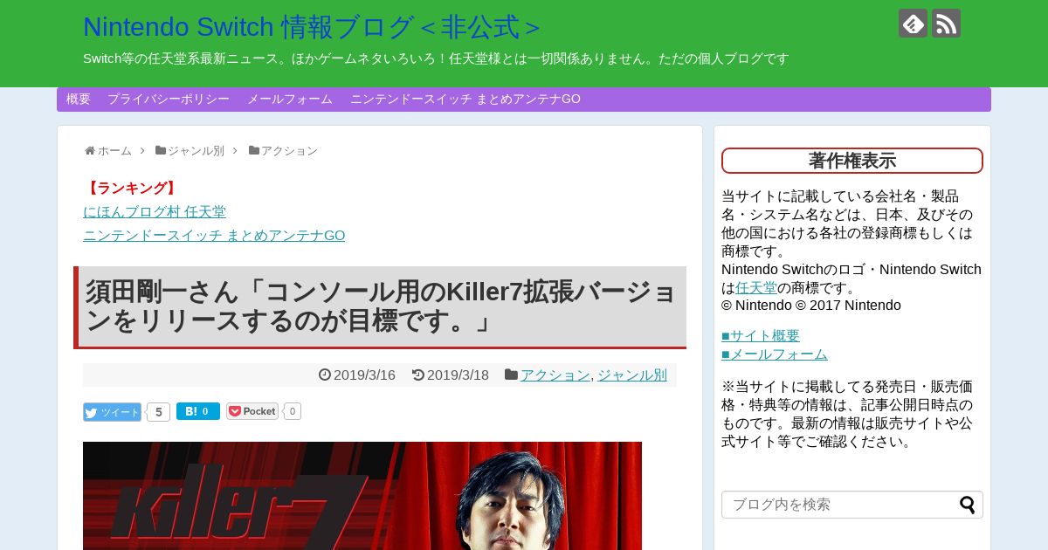Click the 【ランキング】 label
Screen dimensions: 1048x550
coord(132,189)
